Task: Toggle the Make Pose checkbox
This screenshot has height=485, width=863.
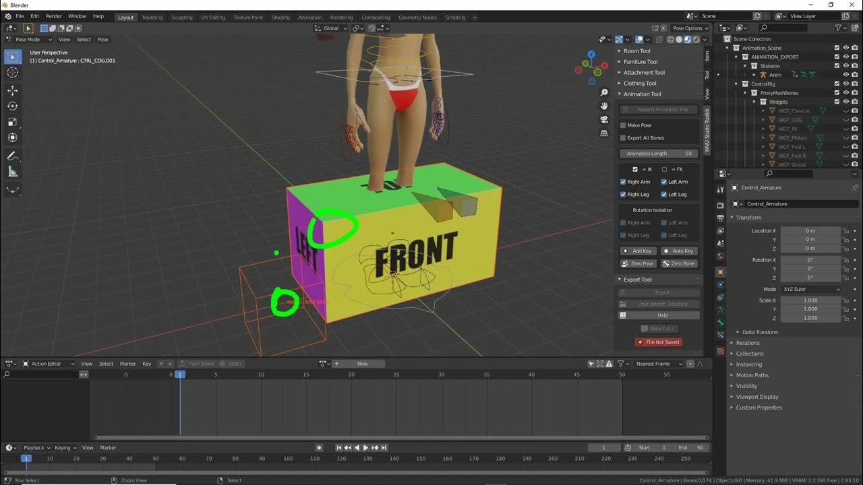Action: point(623,125)
